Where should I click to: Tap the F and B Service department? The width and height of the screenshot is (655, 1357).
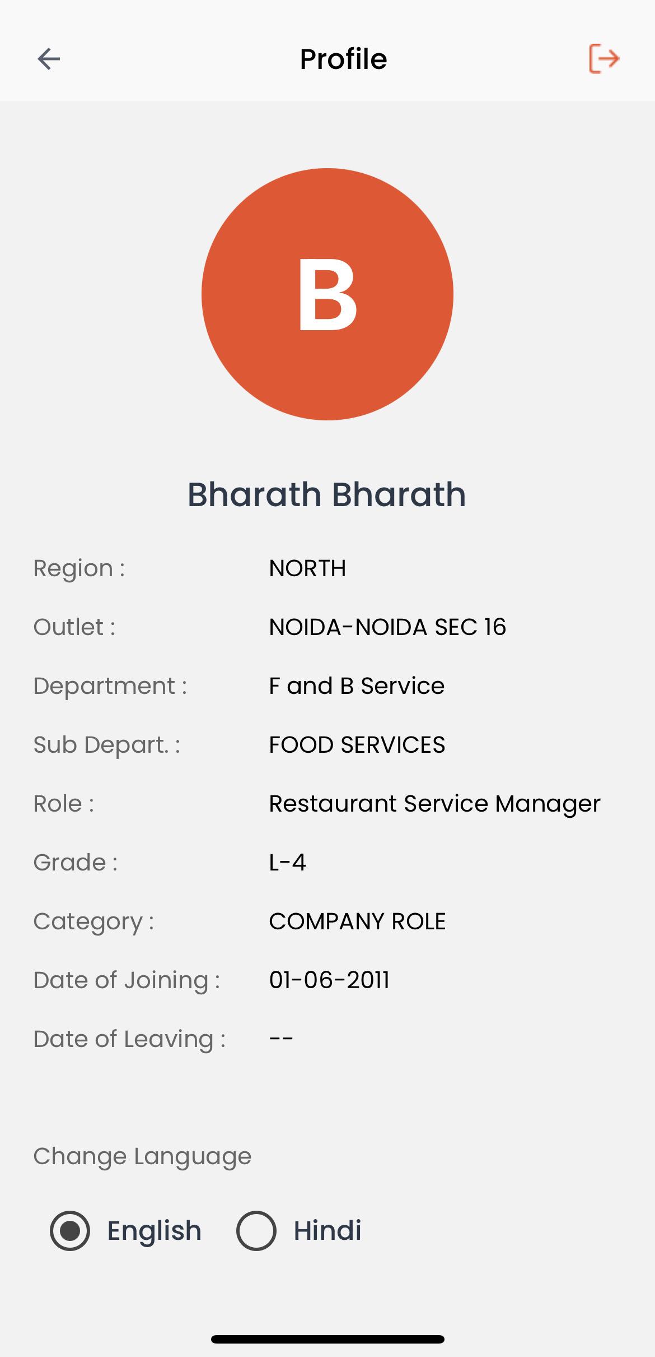tap(357, 686)
